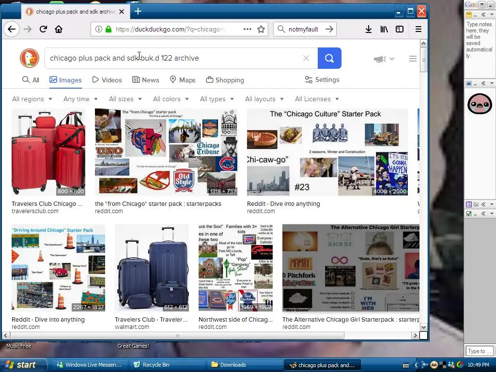Open the DuckDuckGo megaphone menu
The height and width of the screenshot is (372, 496).
384,59
